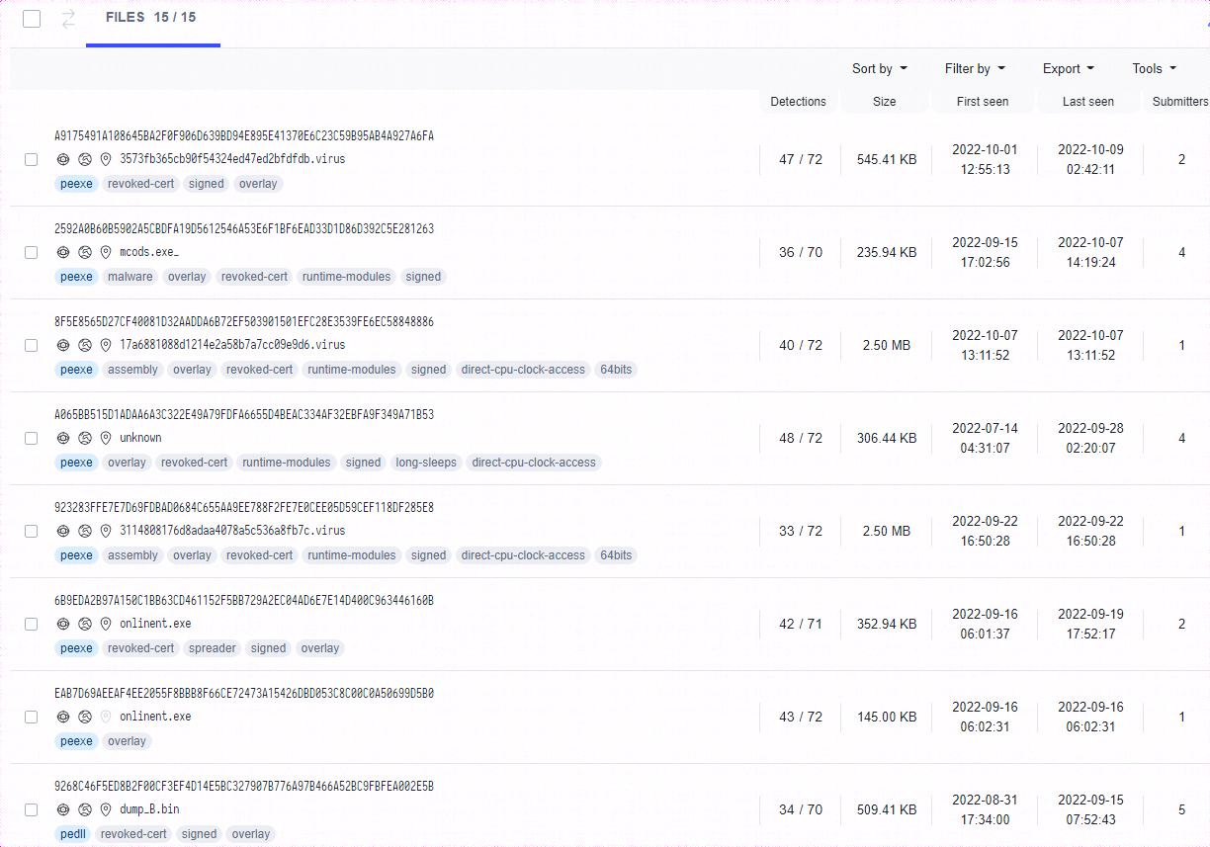The height and width of the screenshot is (847, 1210).
Task: Click graph icon in the 3114808176d8adaa4078a5c536a8fb7c.virus row
Action: [85, 531]
